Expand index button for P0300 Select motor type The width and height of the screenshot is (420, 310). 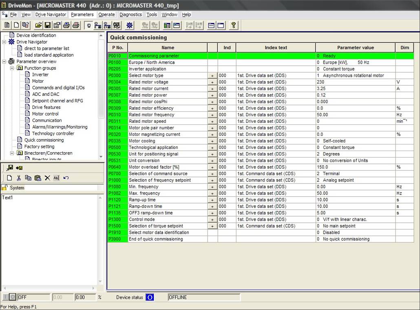click(x=212, y=75)
